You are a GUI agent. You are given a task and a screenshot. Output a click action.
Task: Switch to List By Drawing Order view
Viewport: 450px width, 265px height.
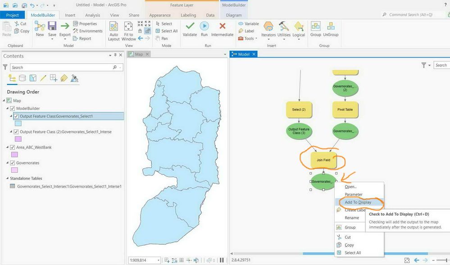pos(12,78)
